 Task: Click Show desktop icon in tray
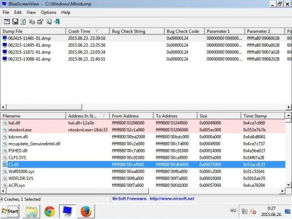click(x=287, y=211)
